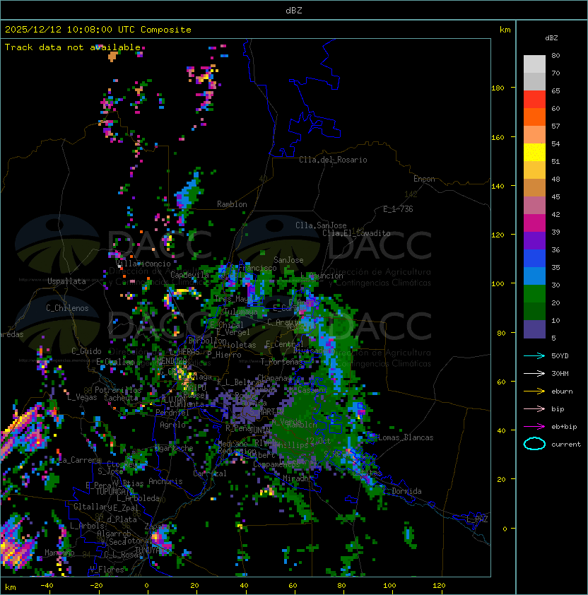Click the '180' tick on the right axis

498,88
